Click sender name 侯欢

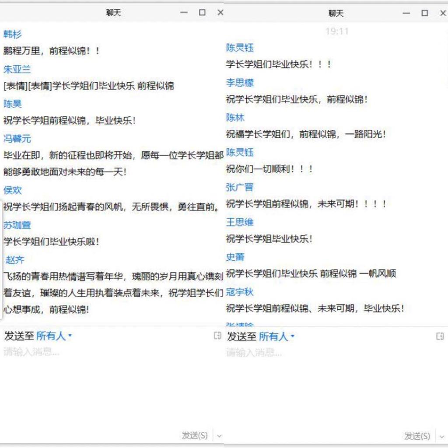pos(12,190)
